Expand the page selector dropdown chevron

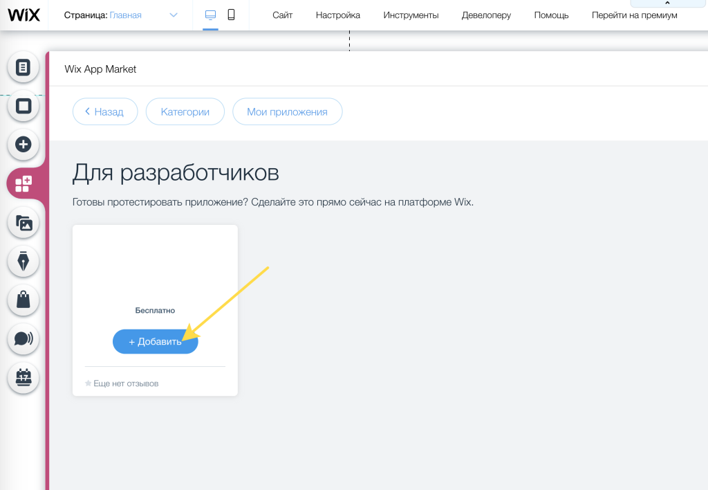(174, 15)
